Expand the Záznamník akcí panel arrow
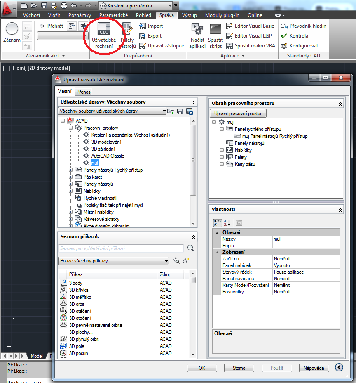The width and height of the screenshot is (356, 383). coord(63,56)
